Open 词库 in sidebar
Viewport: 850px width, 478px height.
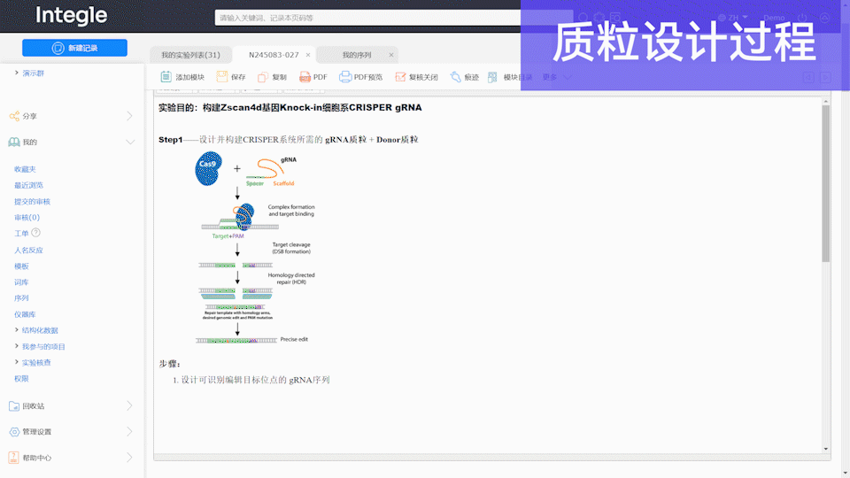coord(21,282)
